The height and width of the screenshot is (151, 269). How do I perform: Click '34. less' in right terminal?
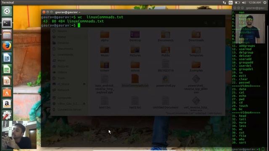pos(239,126)
